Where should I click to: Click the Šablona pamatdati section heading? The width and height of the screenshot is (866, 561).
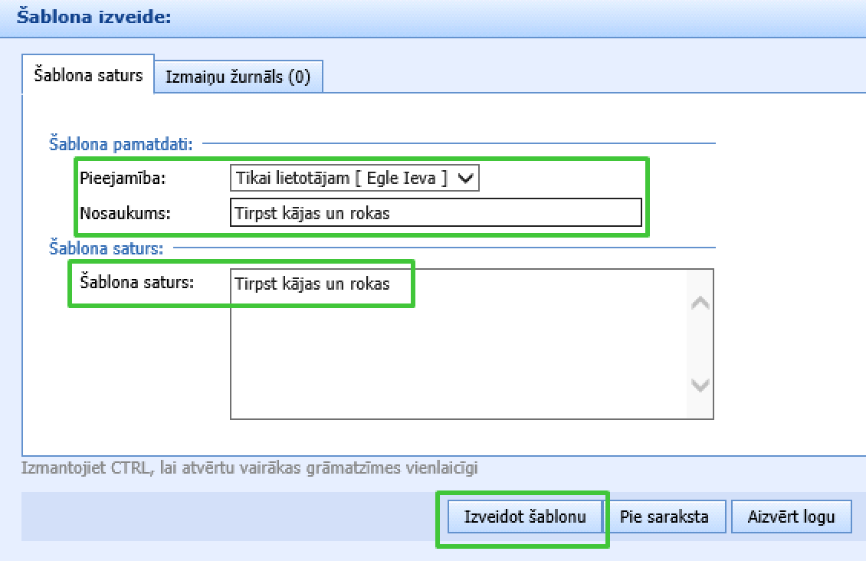121,143
